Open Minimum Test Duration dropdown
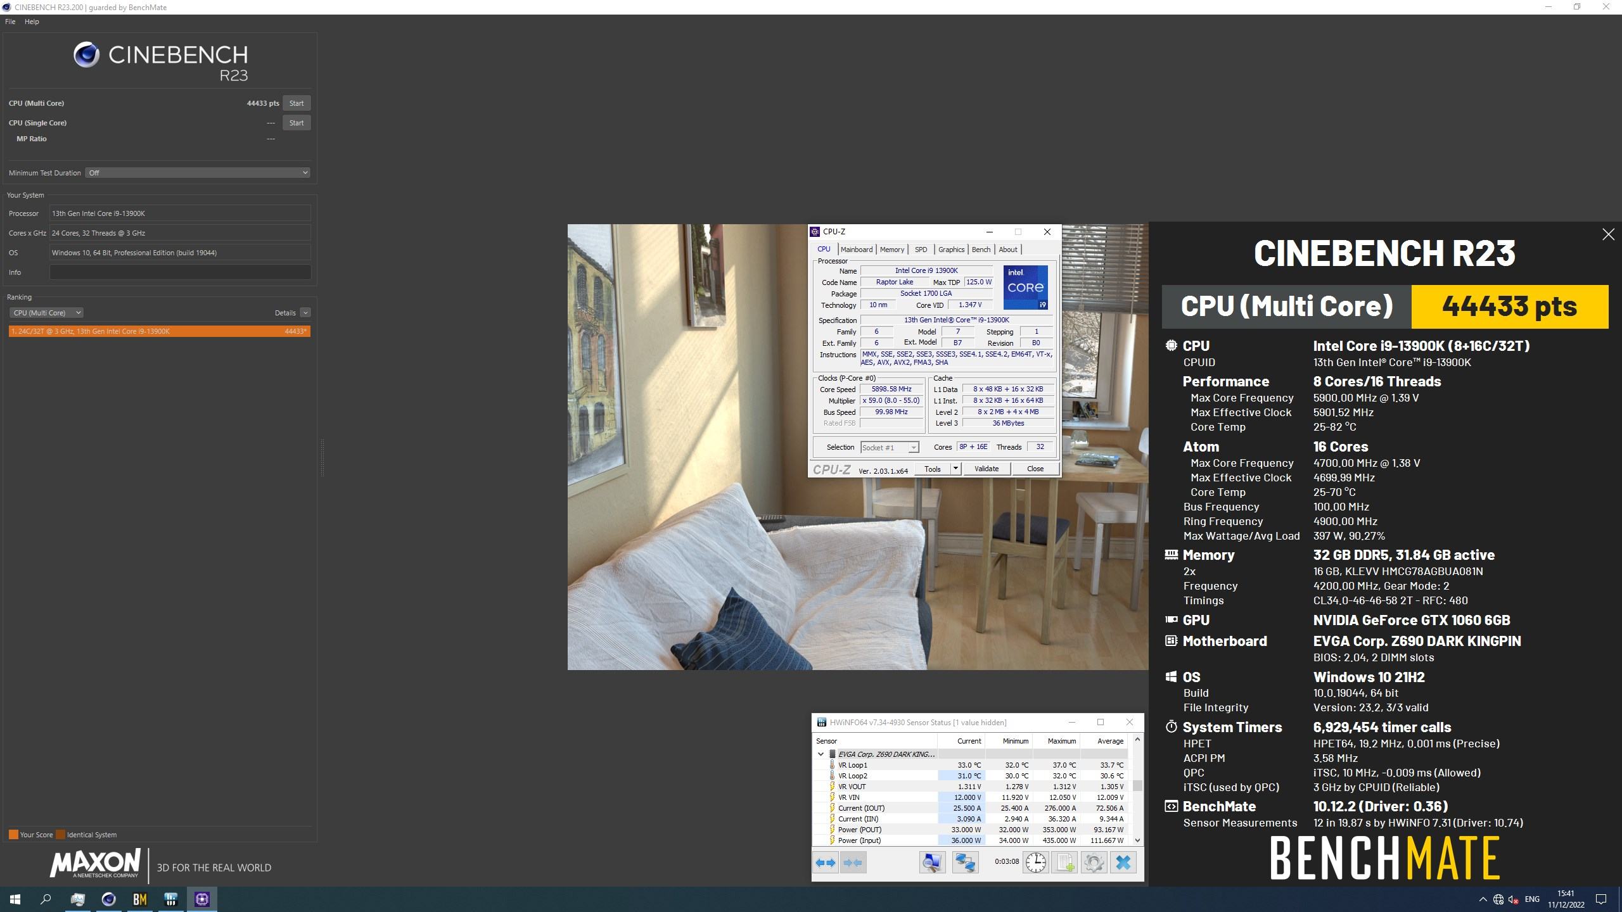This screenshot has height=912, width=1622. [x=198, y=173]
